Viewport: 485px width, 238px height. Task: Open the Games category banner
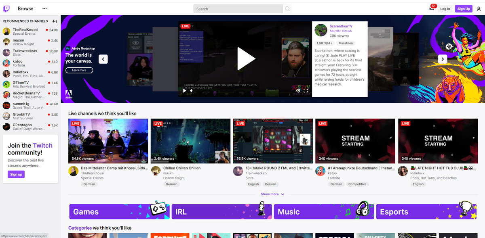click(119, 212)
